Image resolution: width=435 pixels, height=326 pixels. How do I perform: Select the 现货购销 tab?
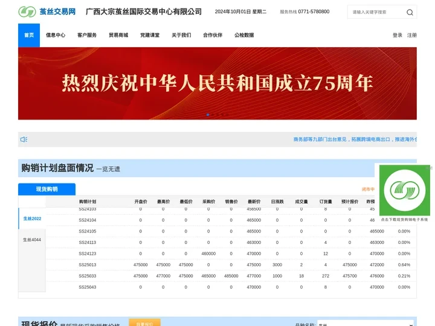(47, 189)
